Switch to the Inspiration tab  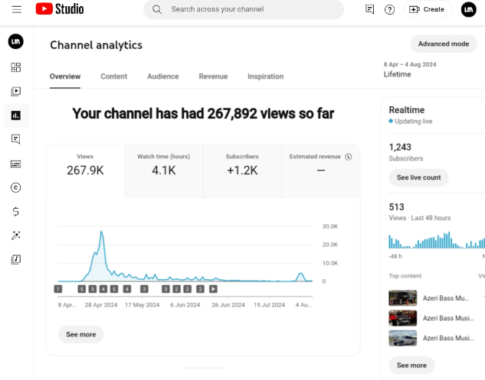pos(265,76)
